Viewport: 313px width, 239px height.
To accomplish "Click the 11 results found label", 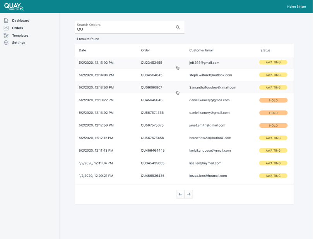I will [87, 39].
